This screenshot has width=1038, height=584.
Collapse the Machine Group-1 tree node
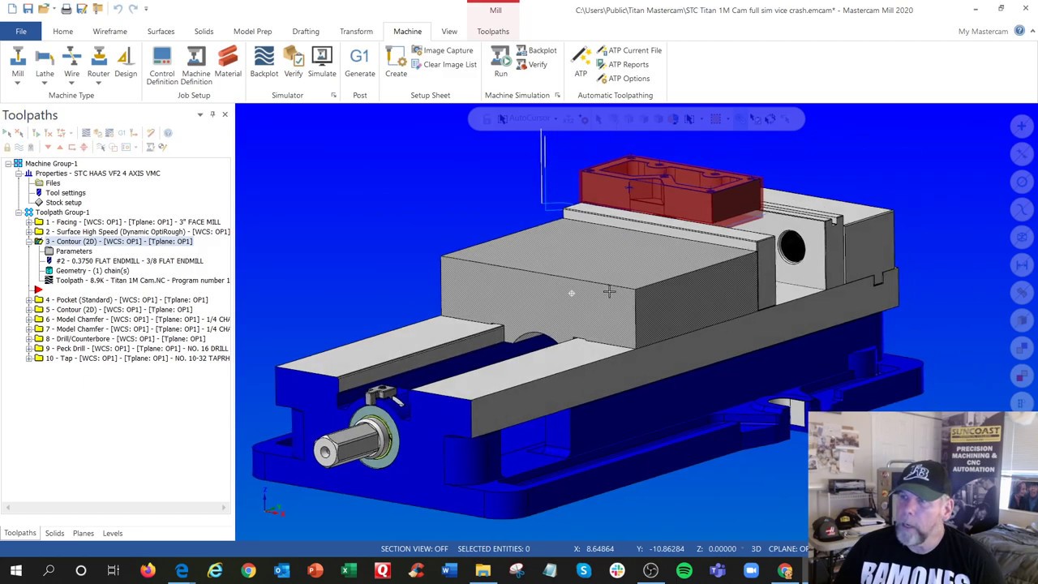tap(8, 164)
